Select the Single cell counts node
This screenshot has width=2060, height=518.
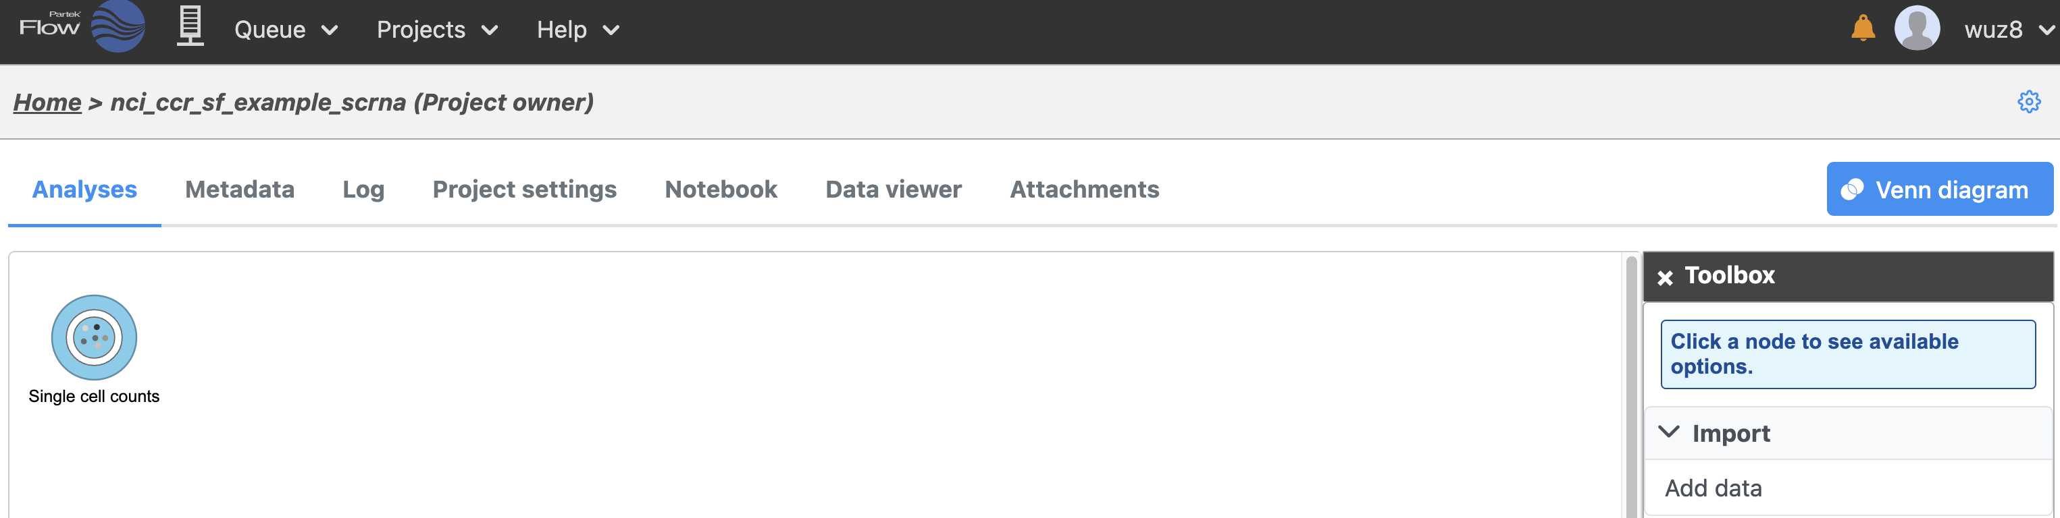point(95,338)
